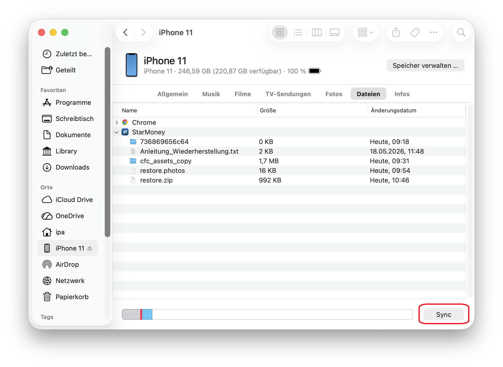Image resolution: width=503 pixels, height=367 pixels.
Task: Click the Sync button
Action: (x=444, y=315)
